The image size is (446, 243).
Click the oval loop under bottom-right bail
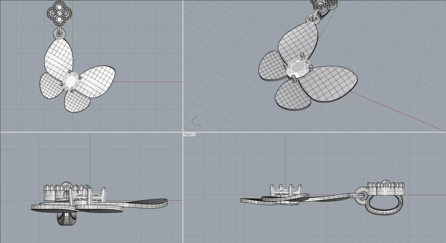click(x=382, y=204)
